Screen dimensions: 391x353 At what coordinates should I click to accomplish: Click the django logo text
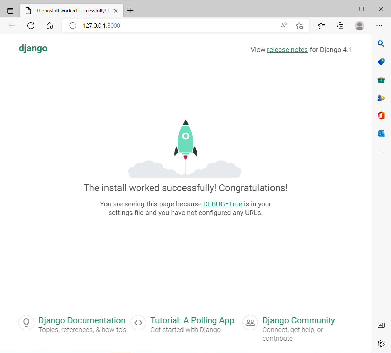click(x=33, y=48)
